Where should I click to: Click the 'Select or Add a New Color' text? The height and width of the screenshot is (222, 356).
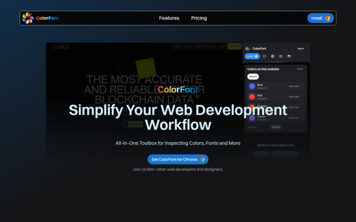(x=276, y=145)
